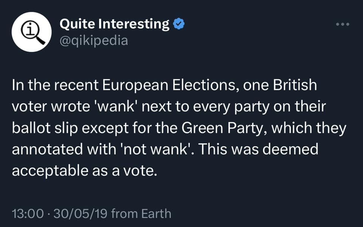Open the three-dot more options menu

click(x=343, y=24)
